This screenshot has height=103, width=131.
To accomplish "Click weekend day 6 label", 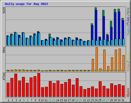I will (28, 100).
